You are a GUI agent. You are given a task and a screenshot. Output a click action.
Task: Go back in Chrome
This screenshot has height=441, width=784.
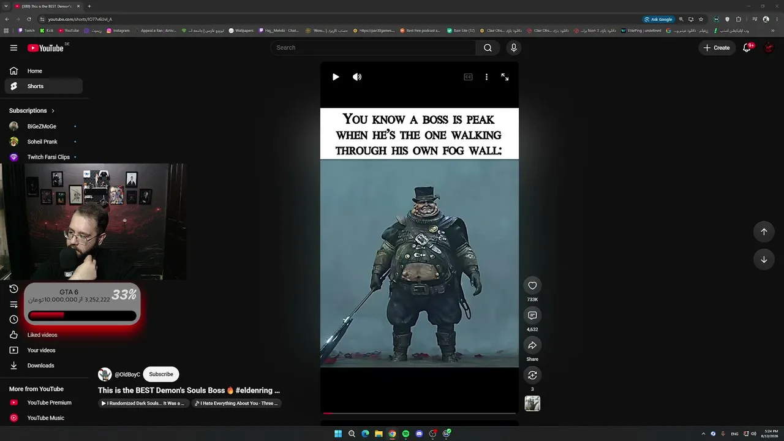tap(6, 19)
